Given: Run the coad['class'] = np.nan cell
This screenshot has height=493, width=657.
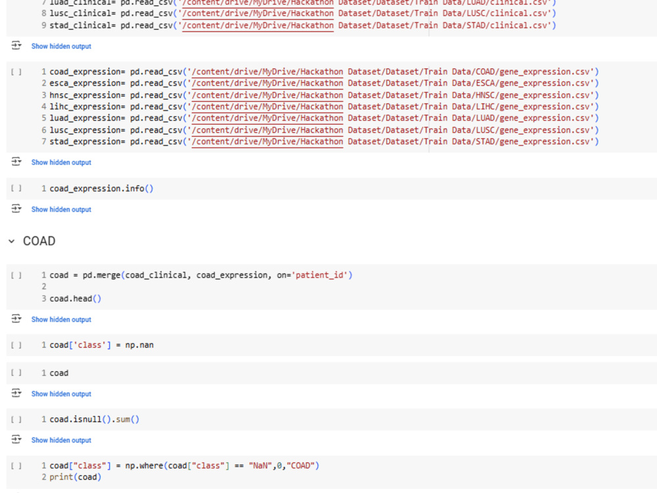Looking at the screenshot, I should point(16,345).
